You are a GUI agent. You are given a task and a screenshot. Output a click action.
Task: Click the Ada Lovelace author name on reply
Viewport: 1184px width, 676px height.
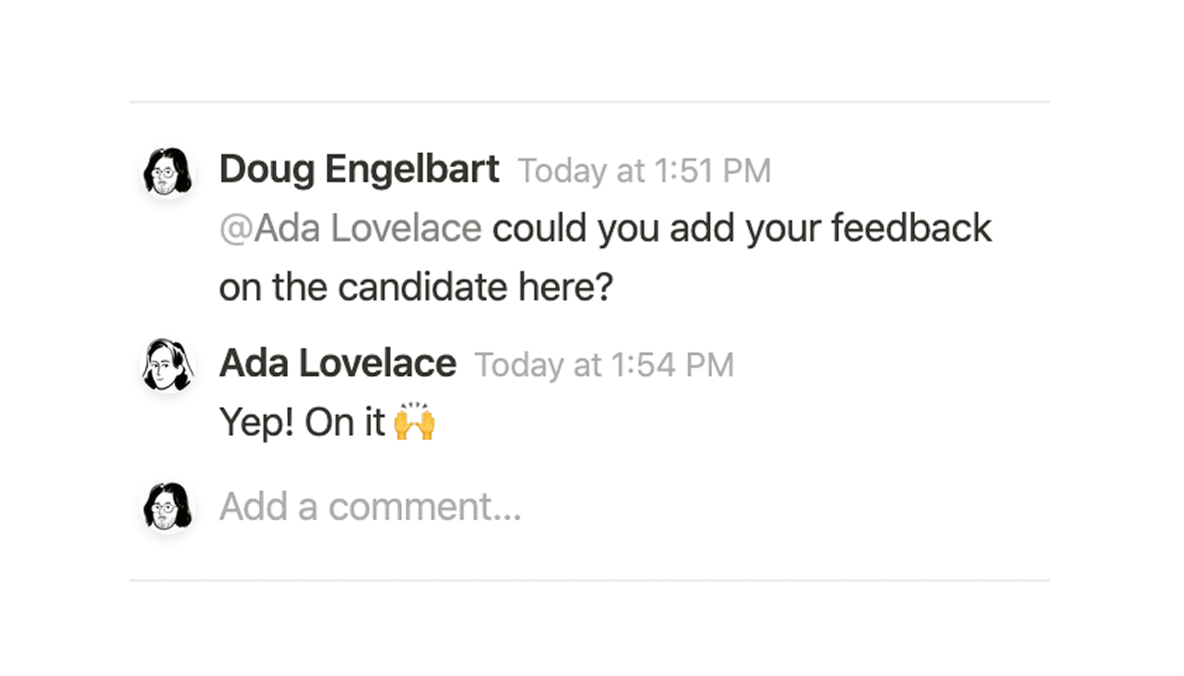(338, 363)
